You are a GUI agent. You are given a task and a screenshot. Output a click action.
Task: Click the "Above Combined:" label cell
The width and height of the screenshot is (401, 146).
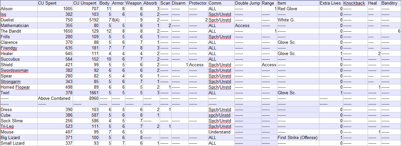[x=55, y=98]
